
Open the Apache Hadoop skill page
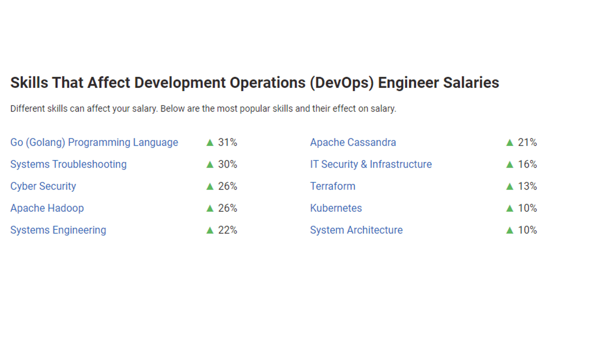point(47,208)
